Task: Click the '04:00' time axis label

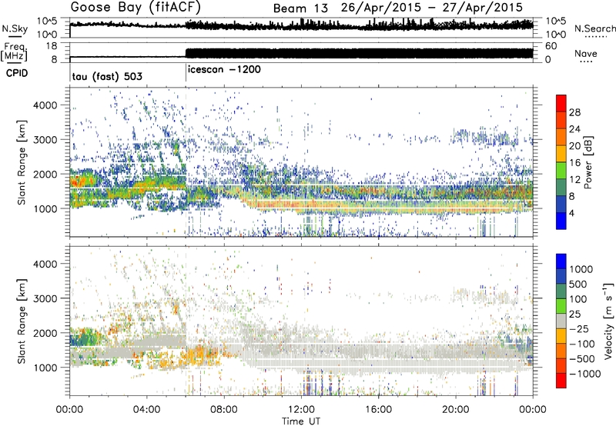Action: pyautogui.click(x=146, y=410)
